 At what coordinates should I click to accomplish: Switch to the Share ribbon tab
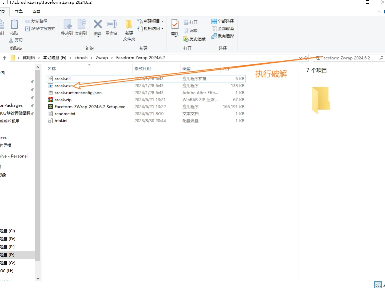pyautogui.click(x=18, y=12)
